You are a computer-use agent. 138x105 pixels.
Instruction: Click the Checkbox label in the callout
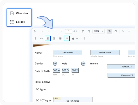coord(22,13)
